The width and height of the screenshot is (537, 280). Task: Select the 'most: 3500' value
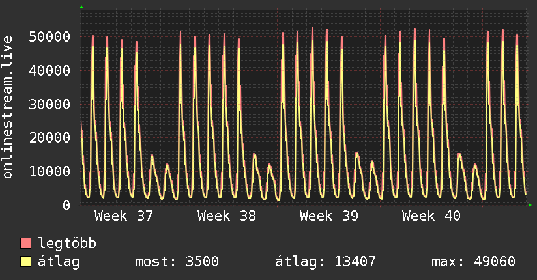pos(177,262)
